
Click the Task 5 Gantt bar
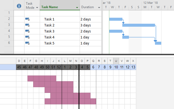tap(158, 43)
